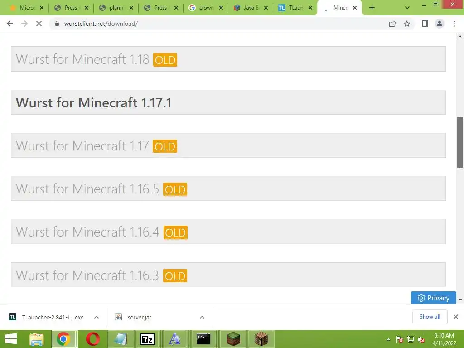Close the plann tab

[131, 8]
